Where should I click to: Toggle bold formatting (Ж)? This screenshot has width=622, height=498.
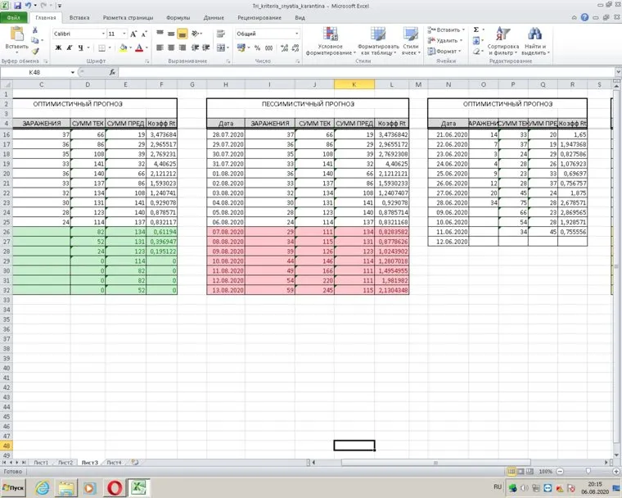click(x=58, y=48)
